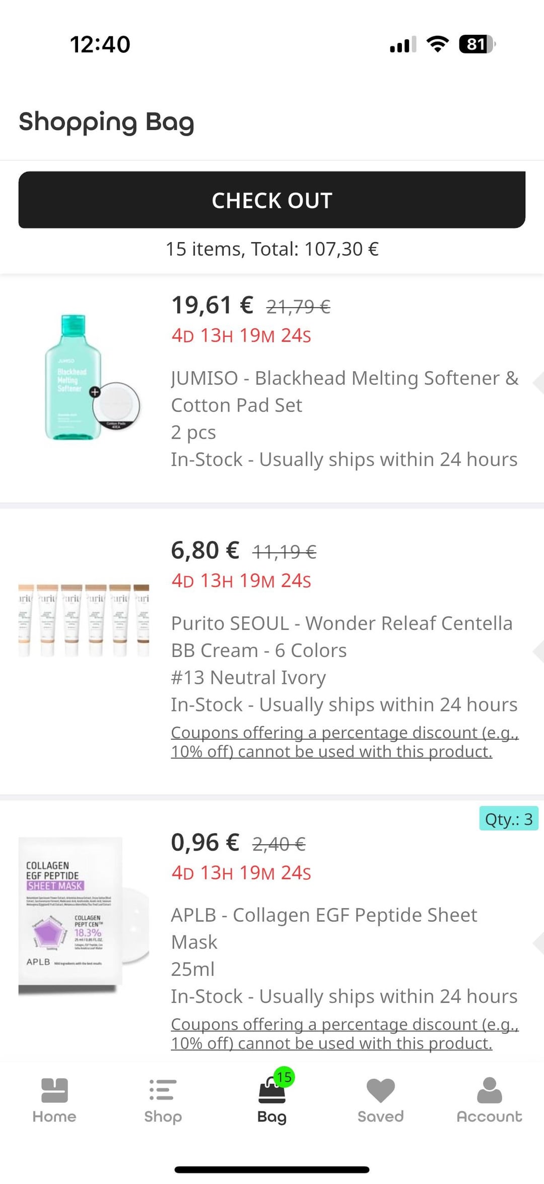Image resolution: width=544 pixels, height=1184 pixels.
Task: Open coupon restriction link under APLB Sheet Mask
Action: pos(345,1034)
